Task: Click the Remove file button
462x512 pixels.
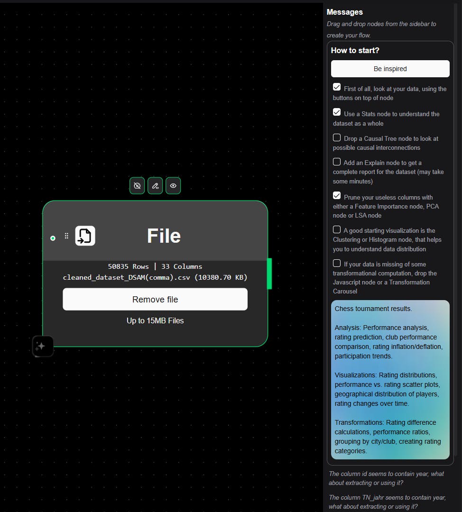Action: coord(155,299)
